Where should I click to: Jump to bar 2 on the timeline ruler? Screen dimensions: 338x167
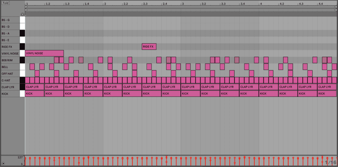[105, 4]
